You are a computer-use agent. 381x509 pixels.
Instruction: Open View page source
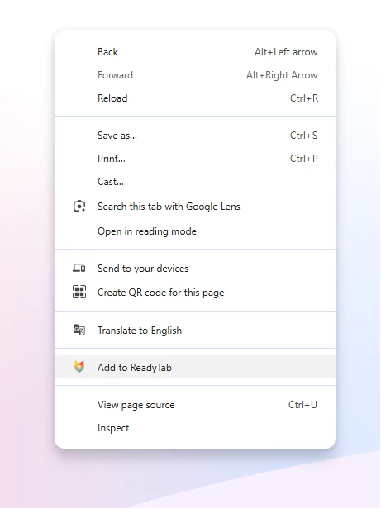click(x=195, y=405)
